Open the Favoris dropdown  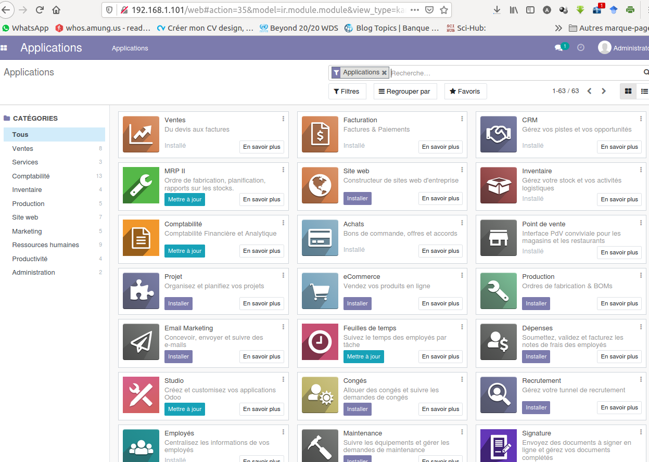point(465,91)
